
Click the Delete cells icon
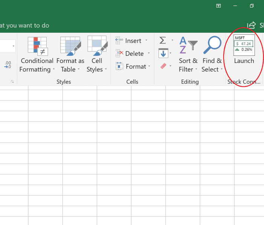coord(119,54)
